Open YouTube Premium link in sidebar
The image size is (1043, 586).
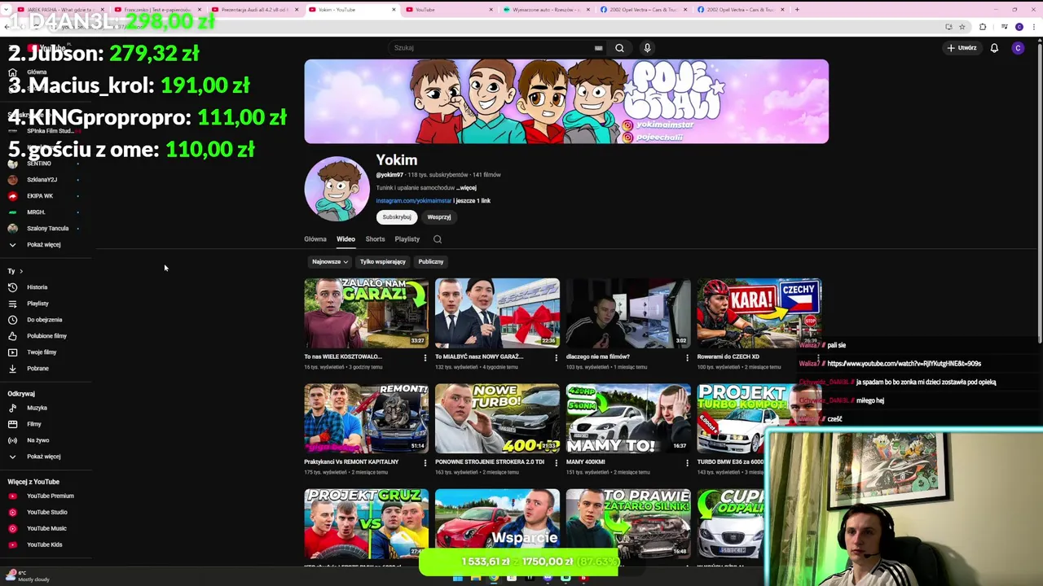pos(50,496)
